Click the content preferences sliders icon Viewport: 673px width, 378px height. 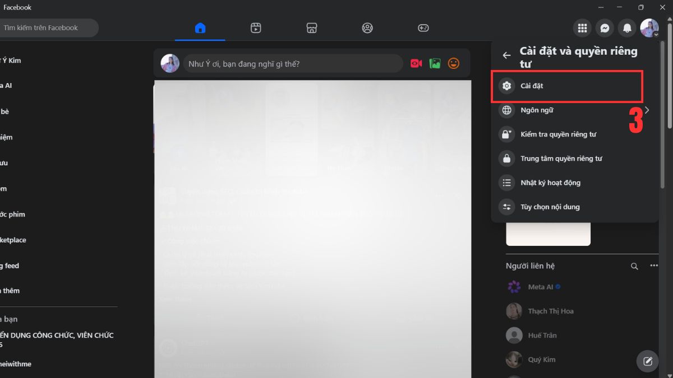(507, 207)
